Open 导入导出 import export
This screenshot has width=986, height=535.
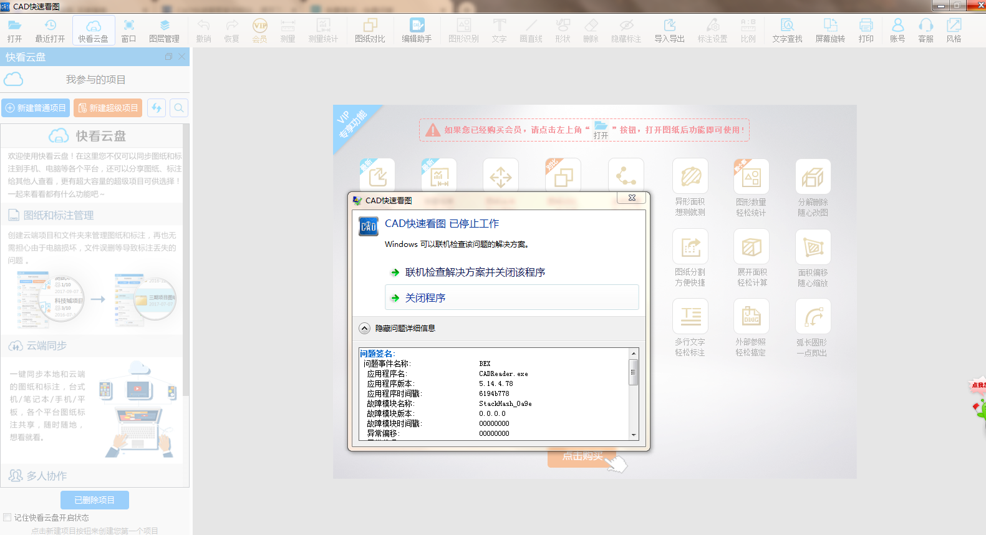tap(669, 31)
